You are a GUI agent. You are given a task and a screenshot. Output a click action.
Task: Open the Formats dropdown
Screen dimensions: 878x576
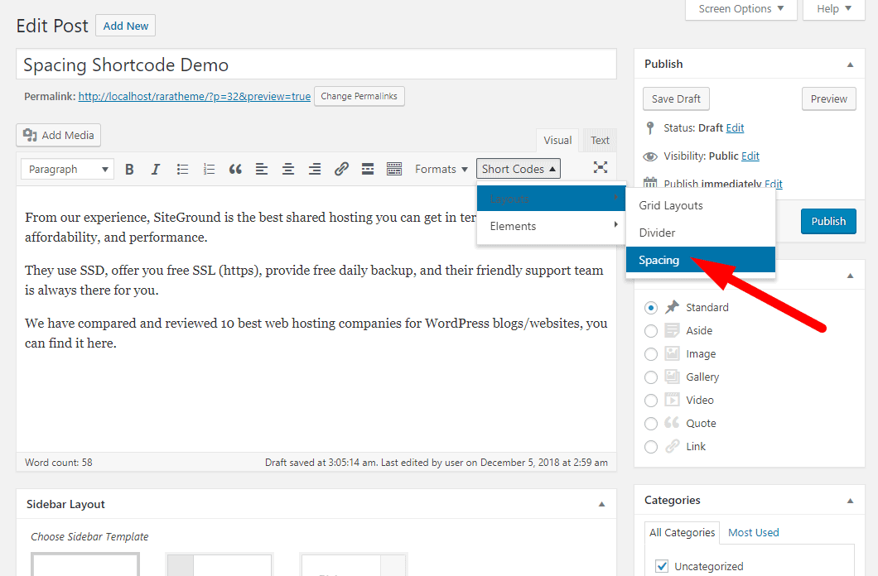[441, 169]
